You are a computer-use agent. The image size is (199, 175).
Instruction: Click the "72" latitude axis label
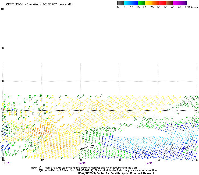point(2,135)
